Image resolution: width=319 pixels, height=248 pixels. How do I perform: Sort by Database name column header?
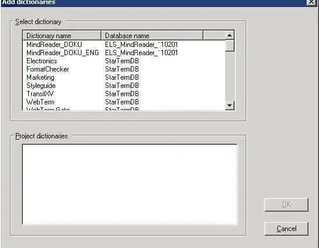(152, 36)
